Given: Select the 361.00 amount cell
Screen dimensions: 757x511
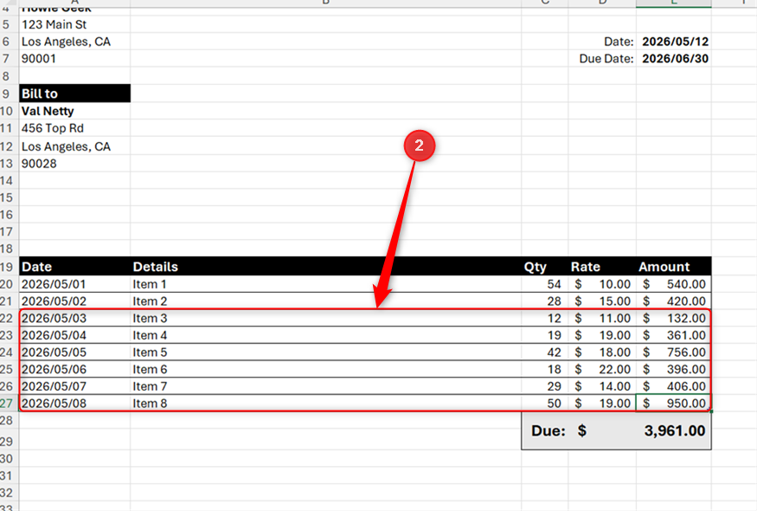Looking at the screenshot, I should coord(673,335).
